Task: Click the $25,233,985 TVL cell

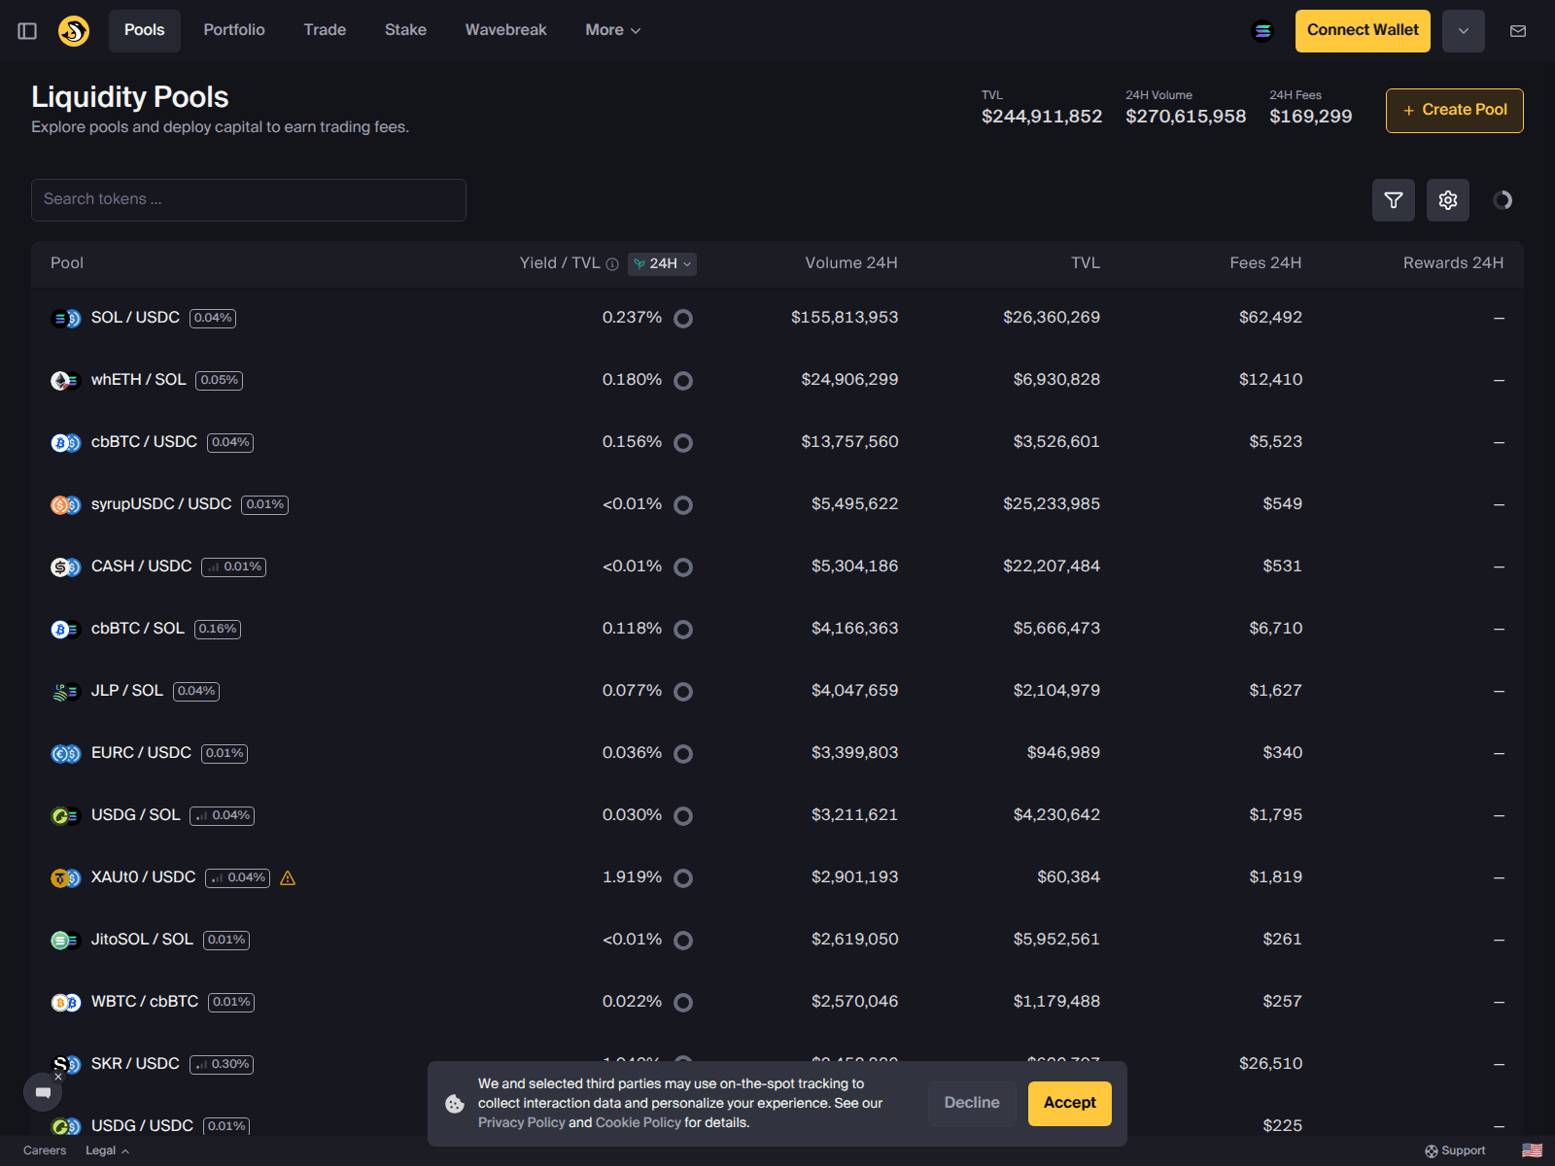Action: [x=1052, y=504]
